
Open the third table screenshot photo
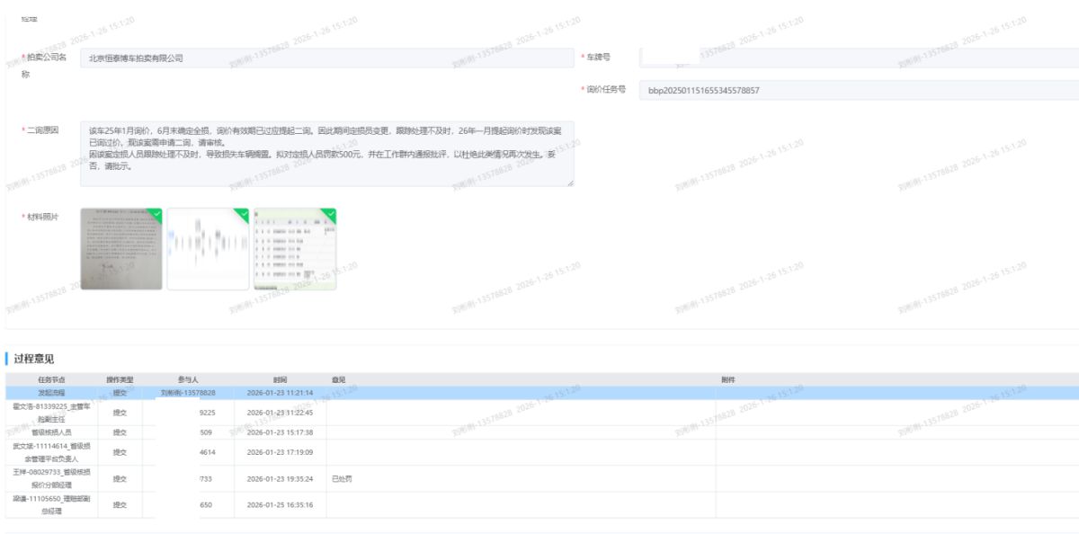294,250
